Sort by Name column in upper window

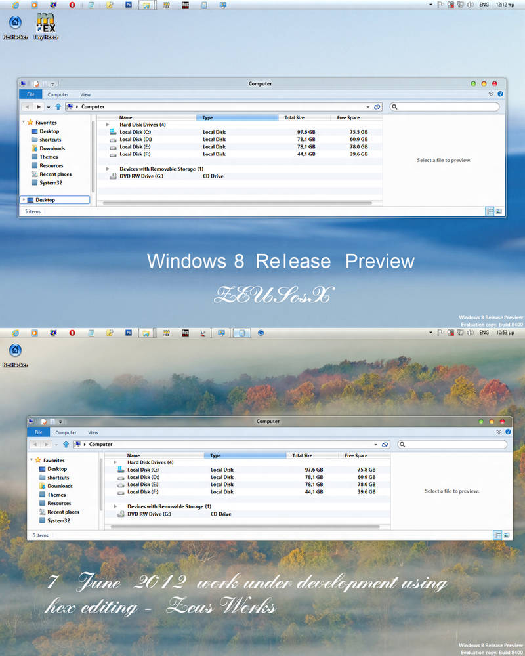(147, 117)
